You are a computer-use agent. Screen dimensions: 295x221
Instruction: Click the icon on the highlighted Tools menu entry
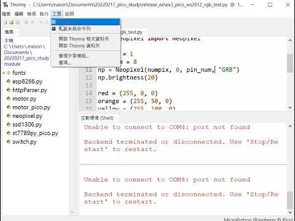pyautogui.click(x=53, y=21)
